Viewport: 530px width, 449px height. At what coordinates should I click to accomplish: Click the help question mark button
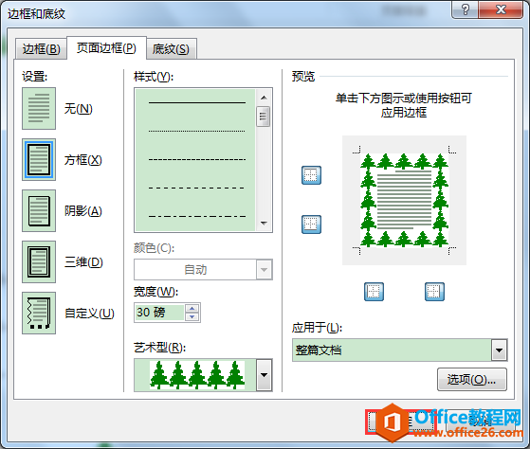tap(465, 9)
